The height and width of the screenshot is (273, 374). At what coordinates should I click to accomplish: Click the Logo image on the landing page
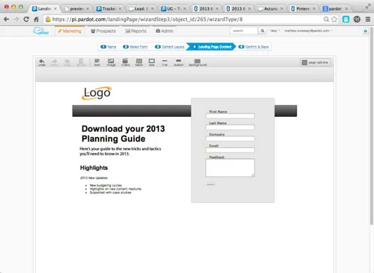click(x=96, y=93)
